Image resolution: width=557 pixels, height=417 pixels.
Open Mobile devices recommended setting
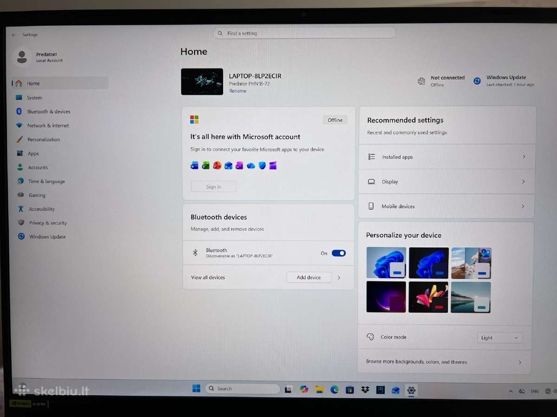click(447, 206)
